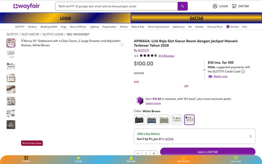
Task: Click the info icon beside SLOT777 Credit Card
Action: click(x=243, y=71)
